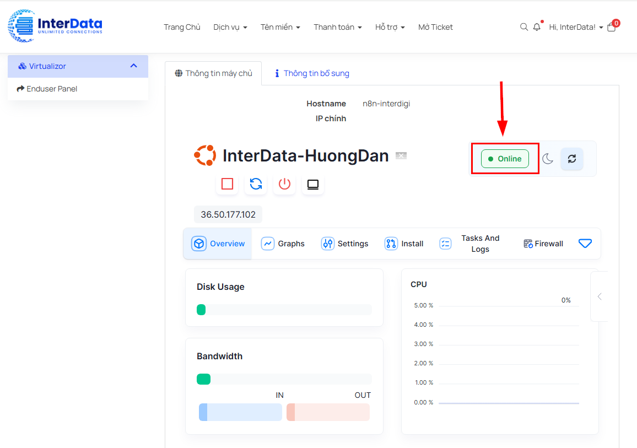The width and height of the screenshot is (637, 448).
Task: Open the Overview tab
Action: pos(218,244)
